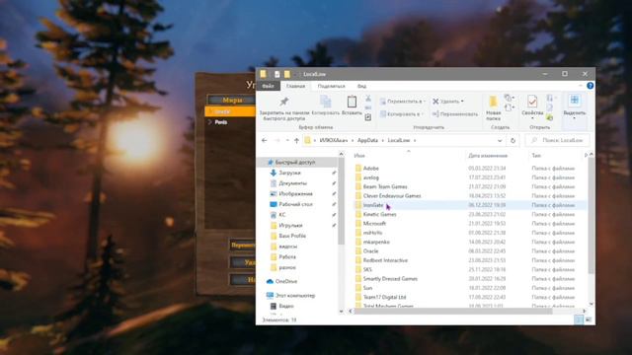The height and width of the screenshot is (355, 632).
Task: Click Переименовать (Rename) in ribbon
Action: (x=454, y=114)
